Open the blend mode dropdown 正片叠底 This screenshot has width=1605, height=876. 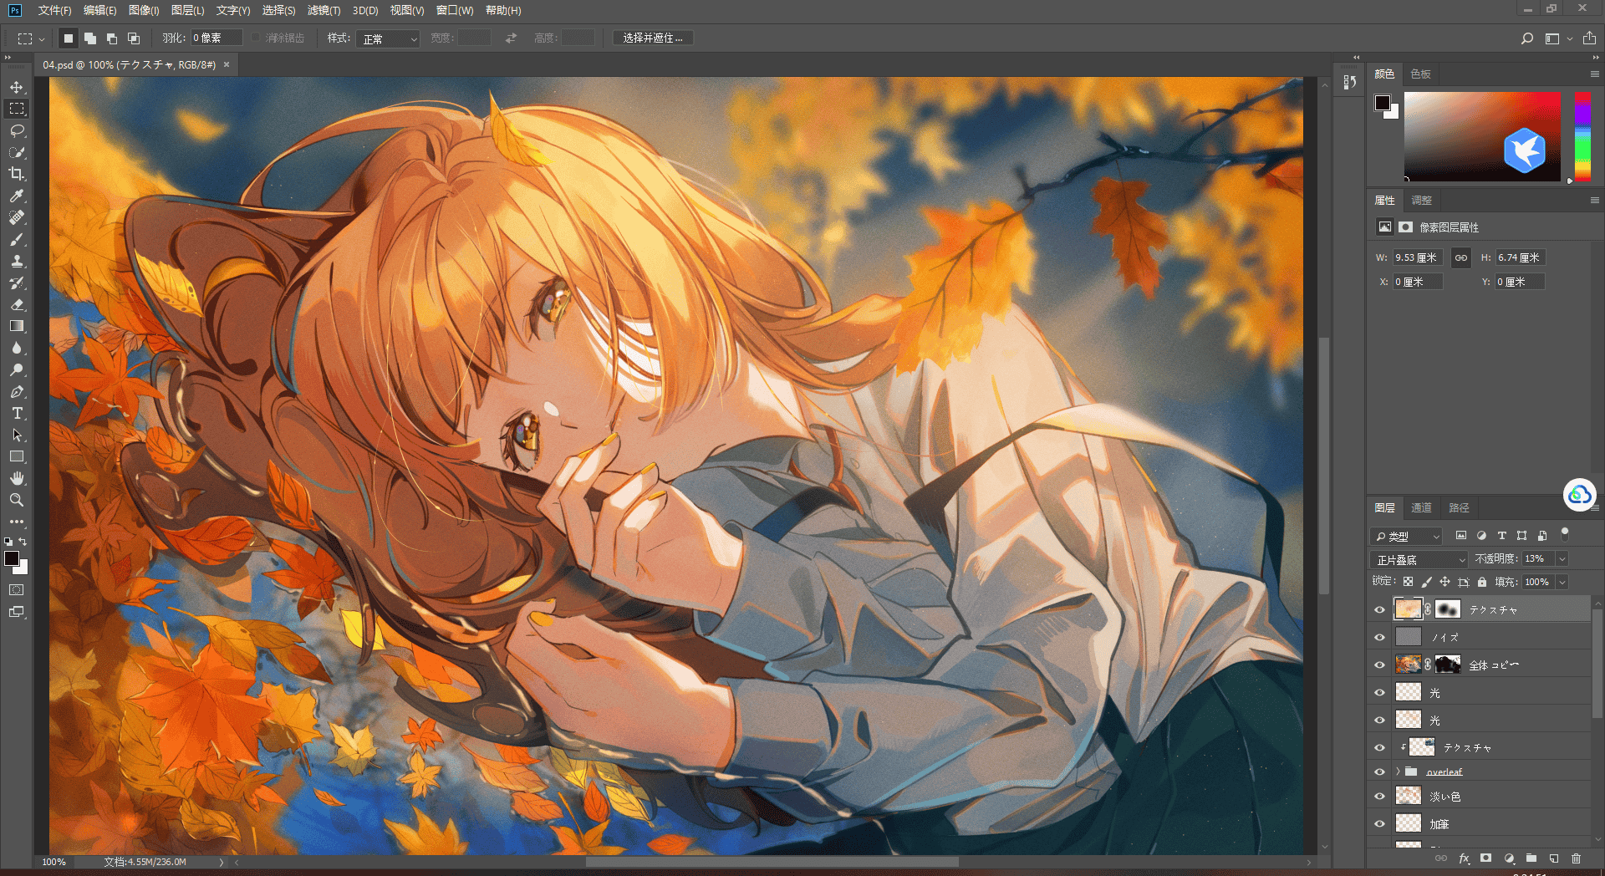[x=1419, y=559]
